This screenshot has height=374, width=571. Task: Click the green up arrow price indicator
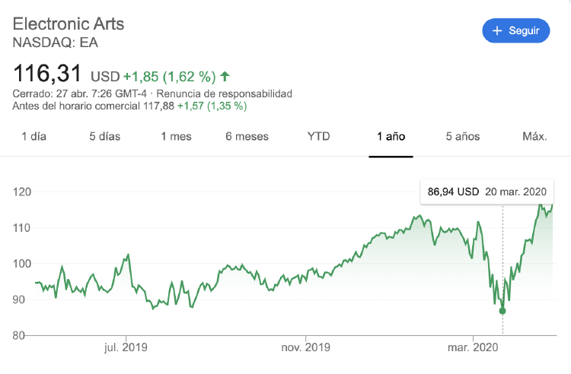click(225, 76)
